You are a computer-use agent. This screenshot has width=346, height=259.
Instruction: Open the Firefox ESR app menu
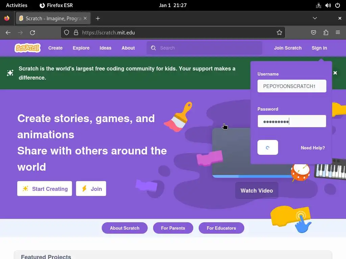[56, 5]
